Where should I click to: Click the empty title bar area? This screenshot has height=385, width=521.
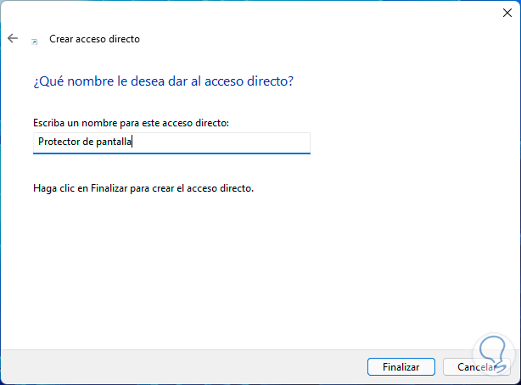click(x=255, y=13)
